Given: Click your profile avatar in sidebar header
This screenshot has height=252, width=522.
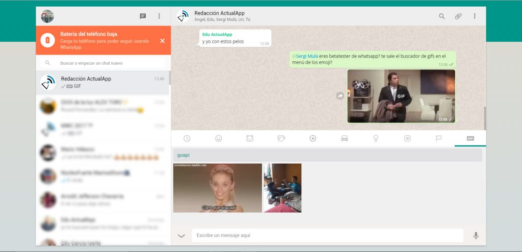Looking at the screenshot, I should (47, 16).
